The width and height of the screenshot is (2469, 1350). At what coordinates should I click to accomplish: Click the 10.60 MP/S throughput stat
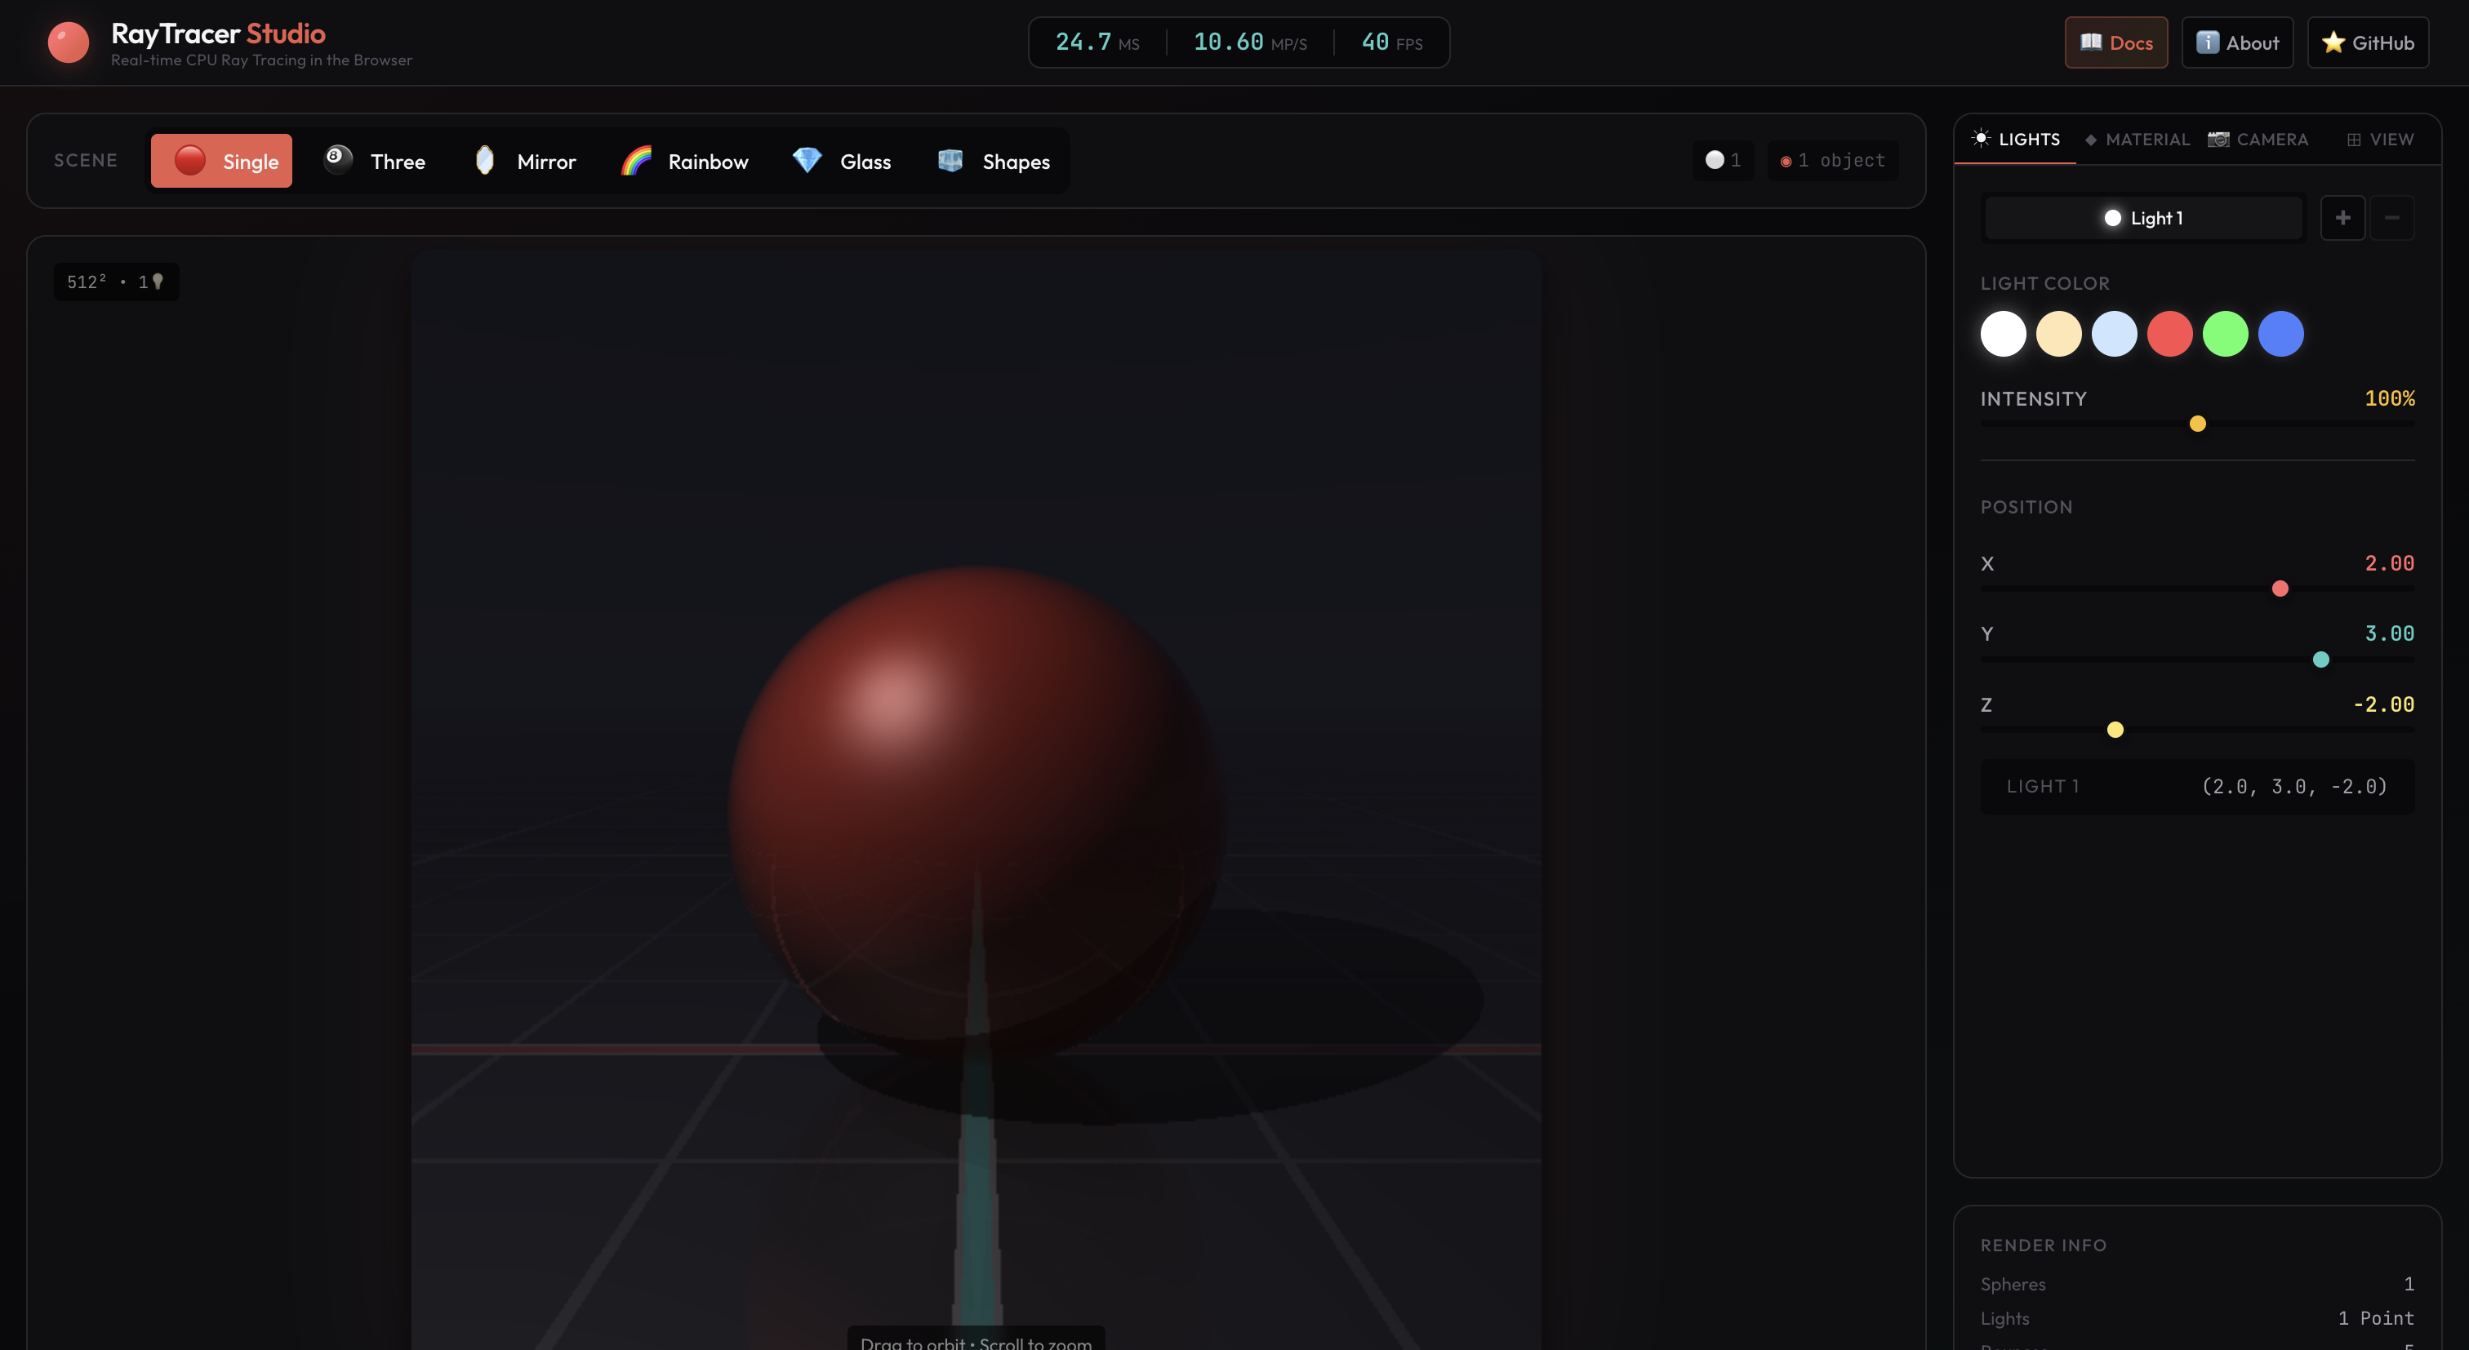[x=1250, y=42]
